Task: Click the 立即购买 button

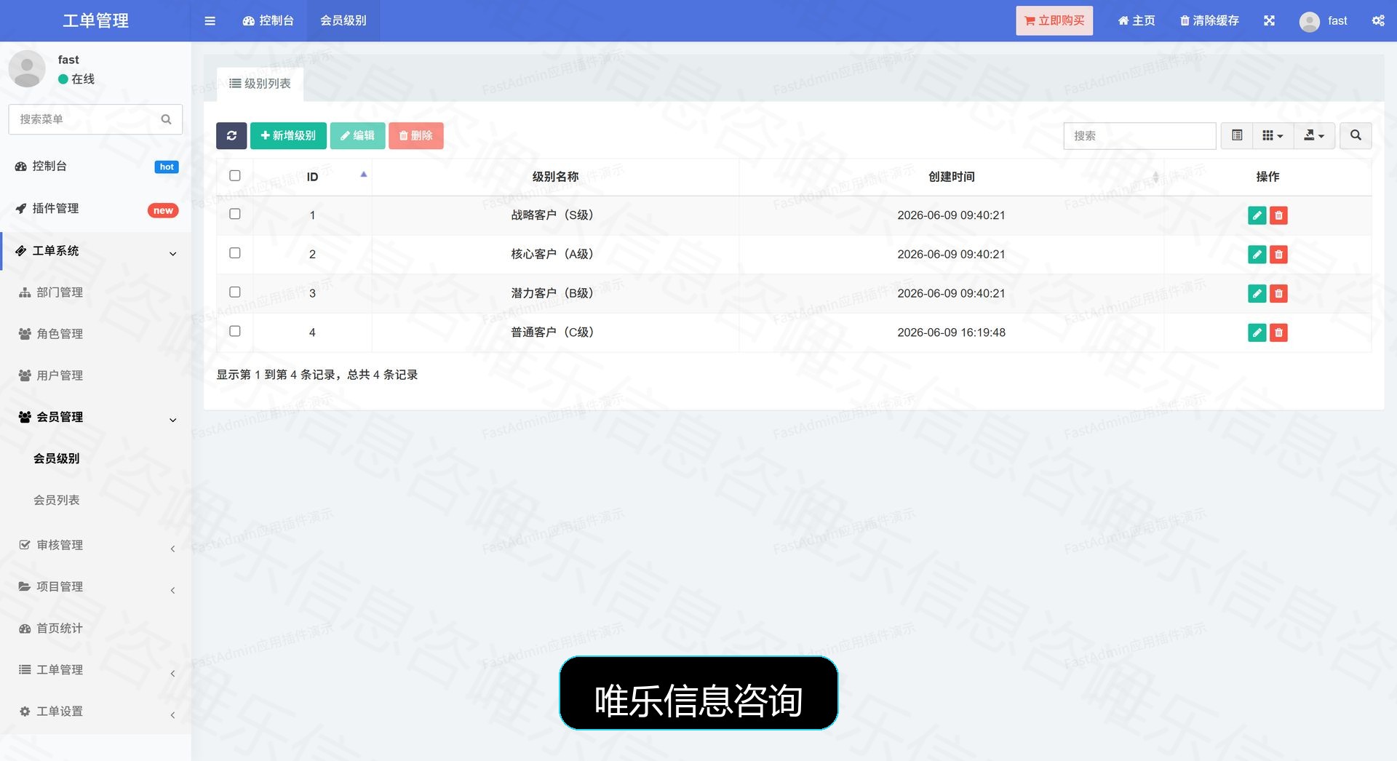Action: click(1054, 20)
